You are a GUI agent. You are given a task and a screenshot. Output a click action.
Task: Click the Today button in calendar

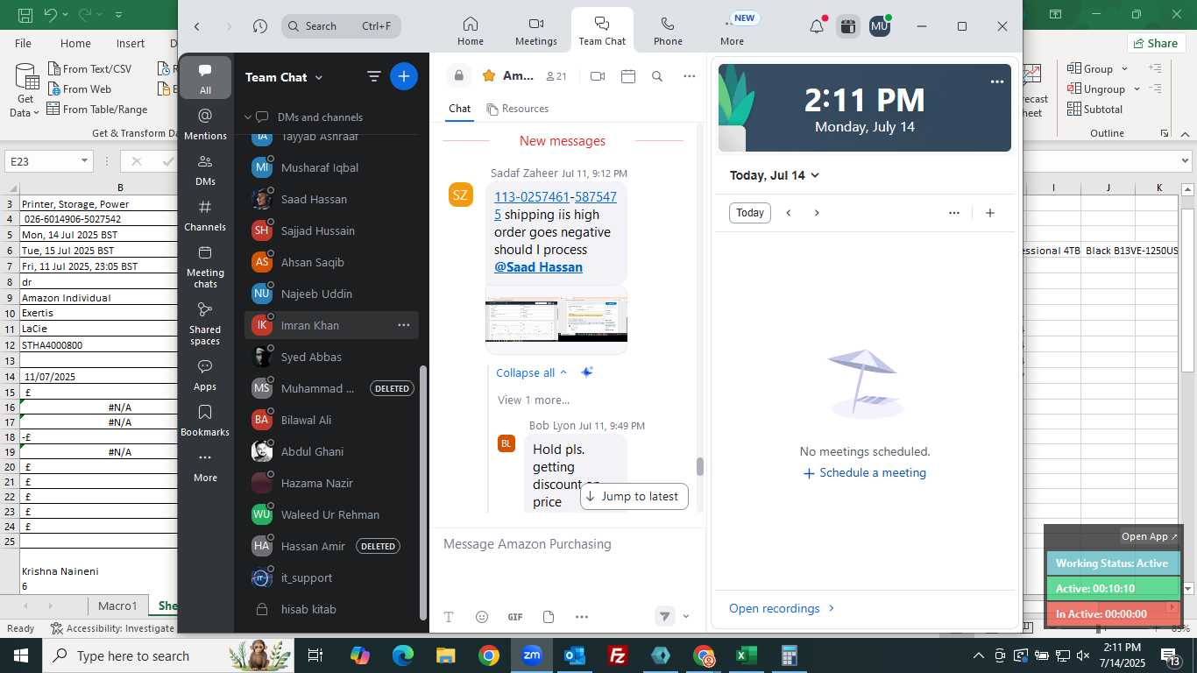coord(750,213)
